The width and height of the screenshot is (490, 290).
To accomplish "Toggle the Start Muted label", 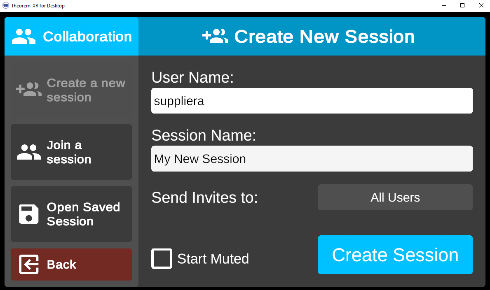I will [213, 259].
